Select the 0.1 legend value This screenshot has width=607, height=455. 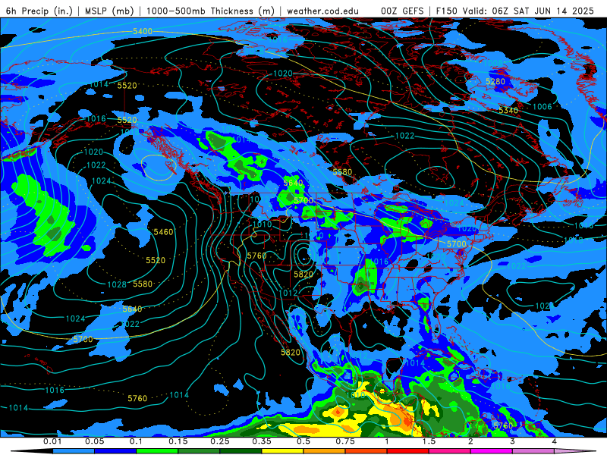(137, 441)
